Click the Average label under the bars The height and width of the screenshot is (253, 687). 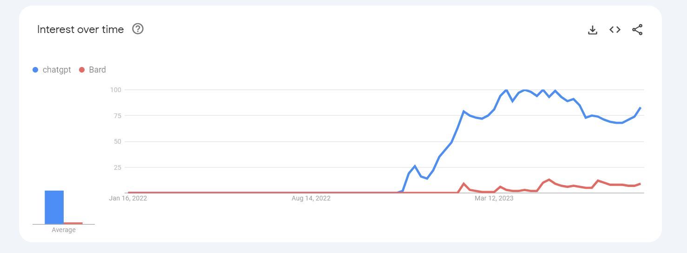(x=64, y=230)
